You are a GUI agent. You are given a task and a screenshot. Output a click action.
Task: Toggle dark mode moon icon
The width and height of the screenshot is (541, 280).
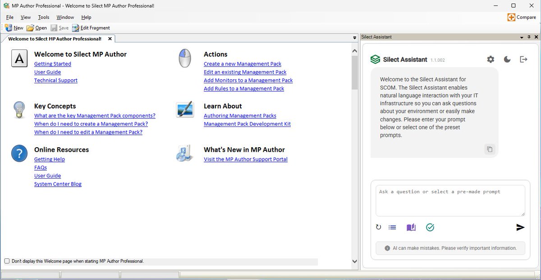point(507,59)
